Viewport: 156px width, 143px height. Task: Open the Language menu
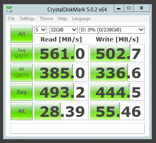(81, 19)
